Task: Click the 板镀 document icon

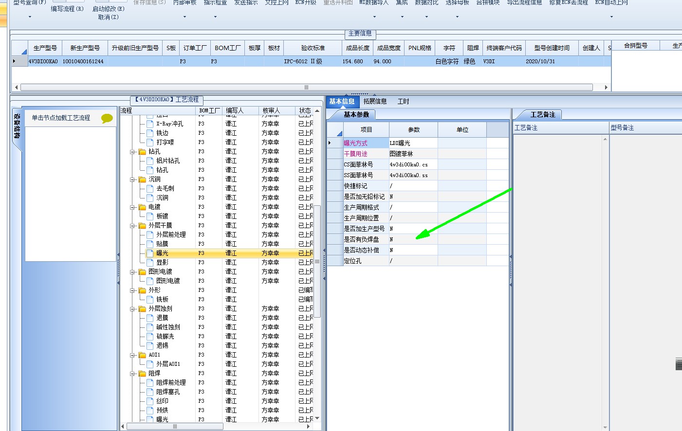Action: coord(150,216)
